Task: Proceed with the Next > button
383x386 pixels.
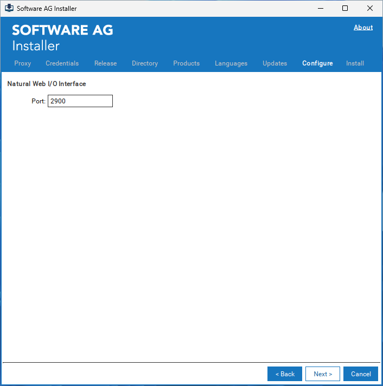Action: (323, 374)
